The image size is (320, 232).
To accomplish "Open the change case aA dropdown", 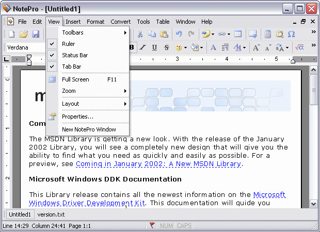I will [287, 48].
